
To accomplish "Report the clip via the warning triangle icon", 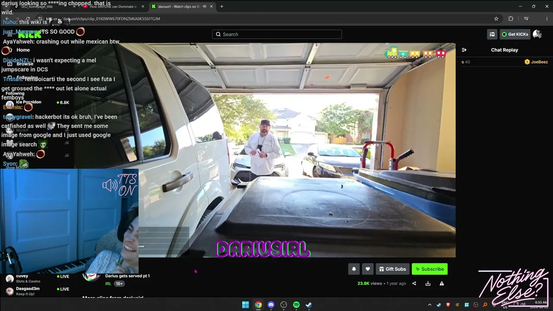I will point(442,283).
